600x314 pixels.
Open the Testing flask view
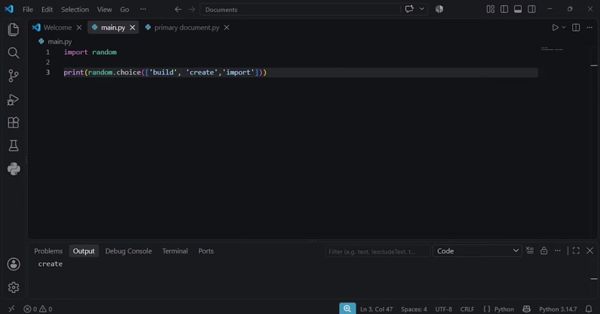click(x=14, y=146)
